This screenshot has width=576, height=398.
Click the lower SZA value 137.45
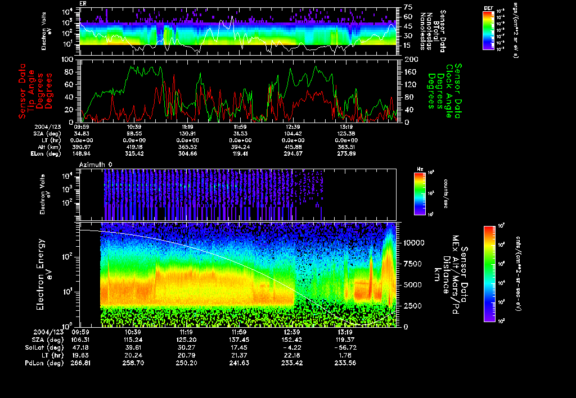[239, 340]
